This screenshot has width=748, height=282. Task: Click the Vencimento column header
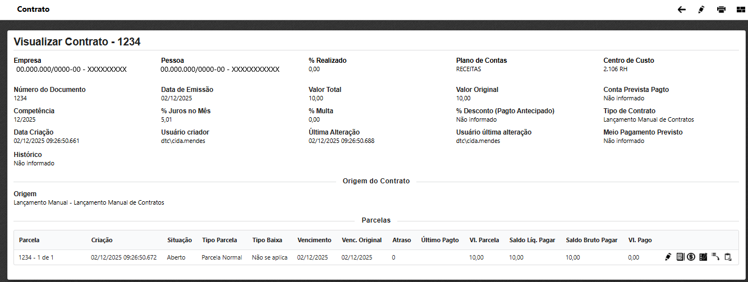(314, 240)
